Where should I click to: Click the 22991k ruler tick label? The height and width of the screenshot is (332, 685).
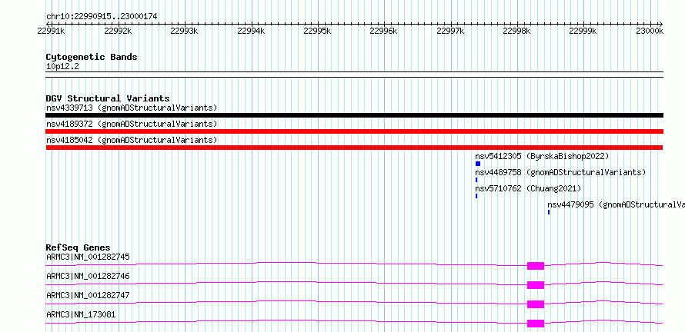coord(52,31)
